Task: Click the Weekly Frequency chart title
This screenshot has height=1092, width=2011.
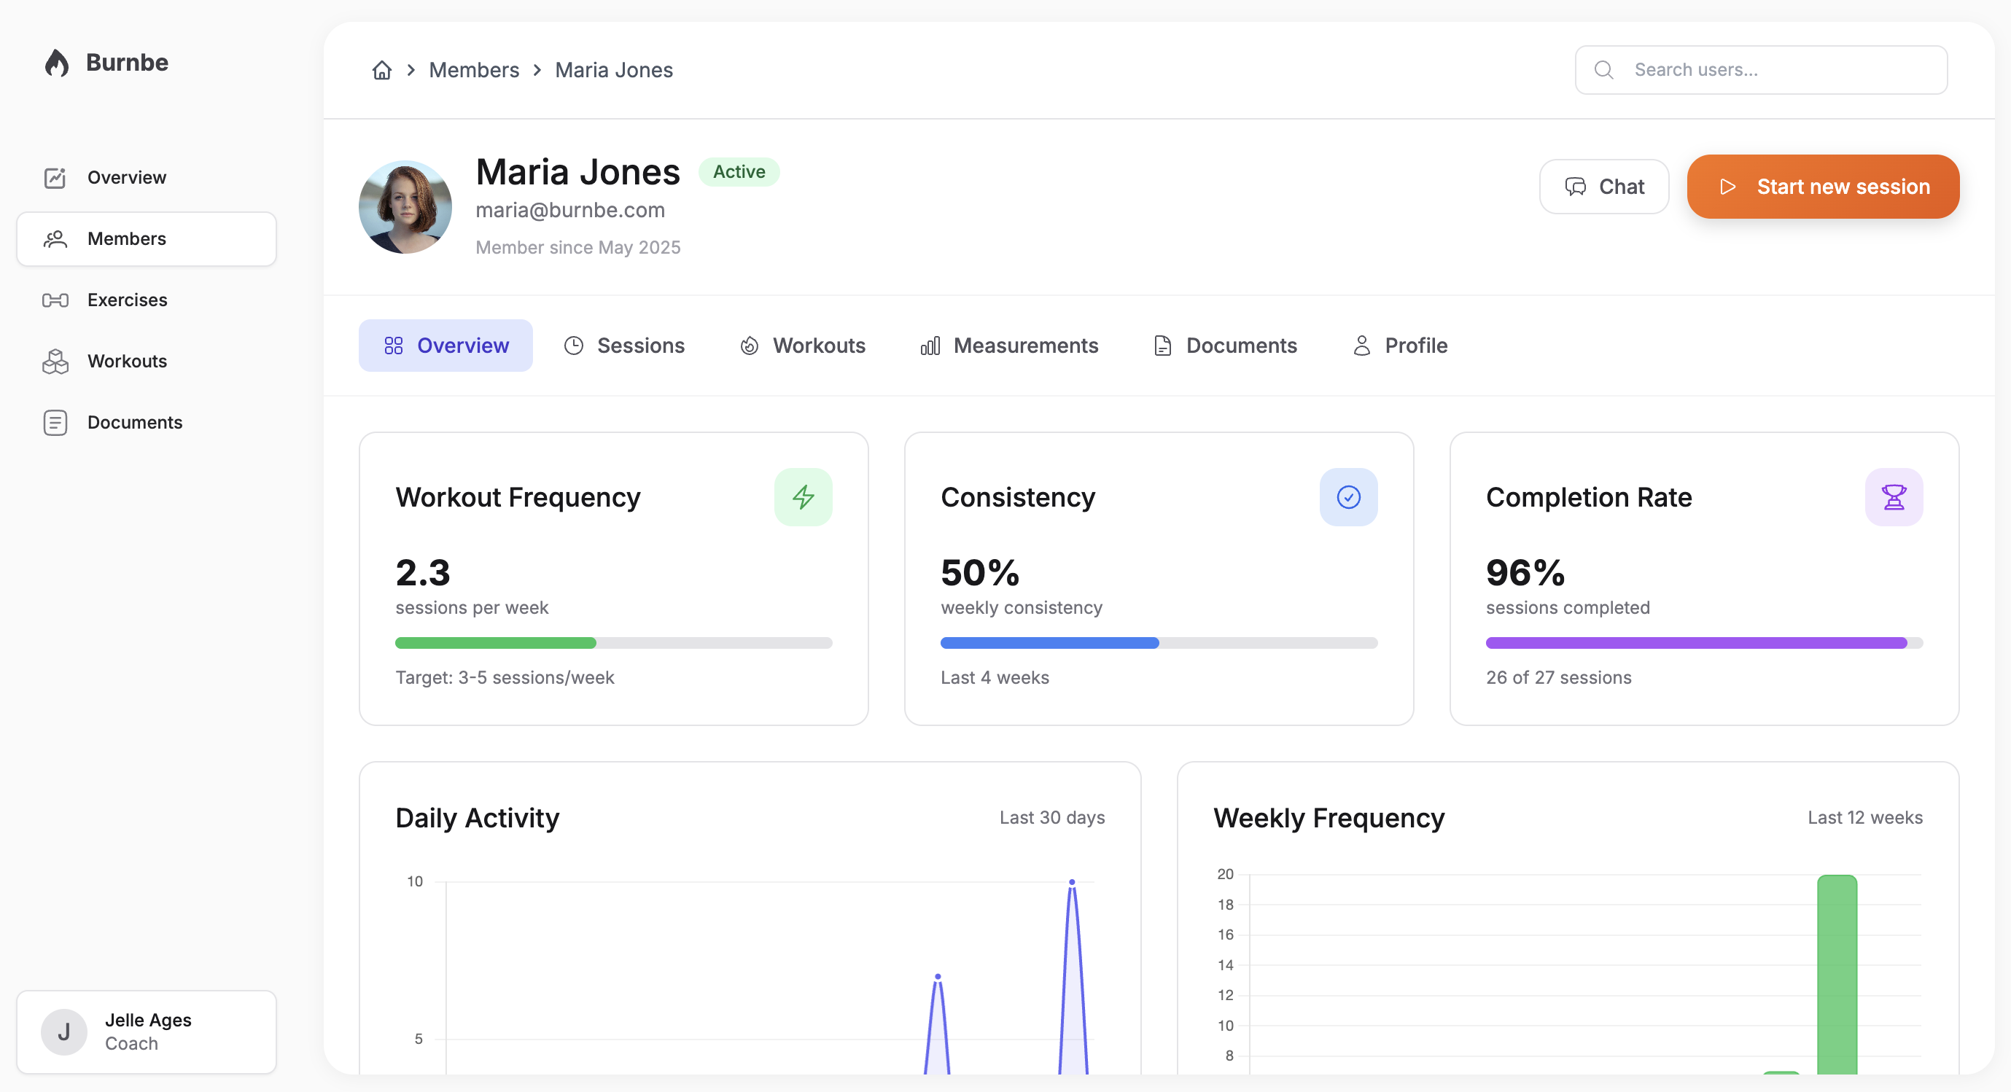Action: tap(1329, 818)
